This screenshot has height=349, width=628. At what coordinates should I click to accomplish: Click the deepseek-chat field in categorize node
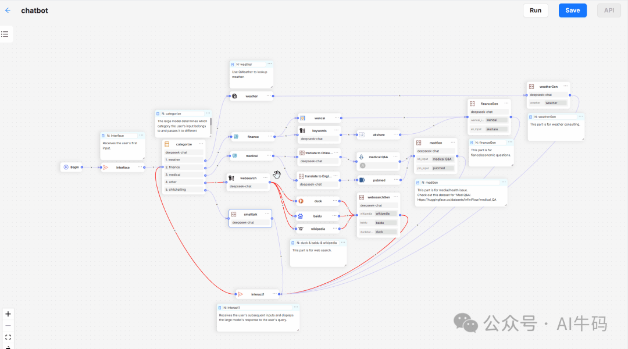click(x=184, y=152)
